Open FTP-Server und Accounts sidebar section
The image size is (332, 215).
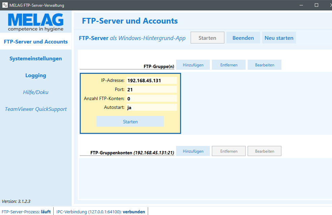click(x=36, y=41)
